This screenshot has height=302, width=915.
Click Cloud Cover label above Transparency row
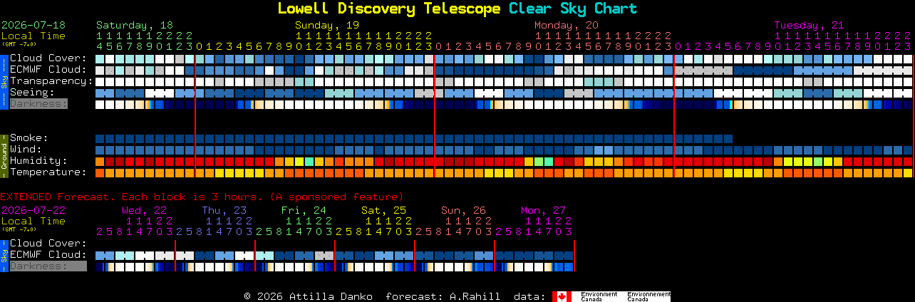click(x=48, y=58)
